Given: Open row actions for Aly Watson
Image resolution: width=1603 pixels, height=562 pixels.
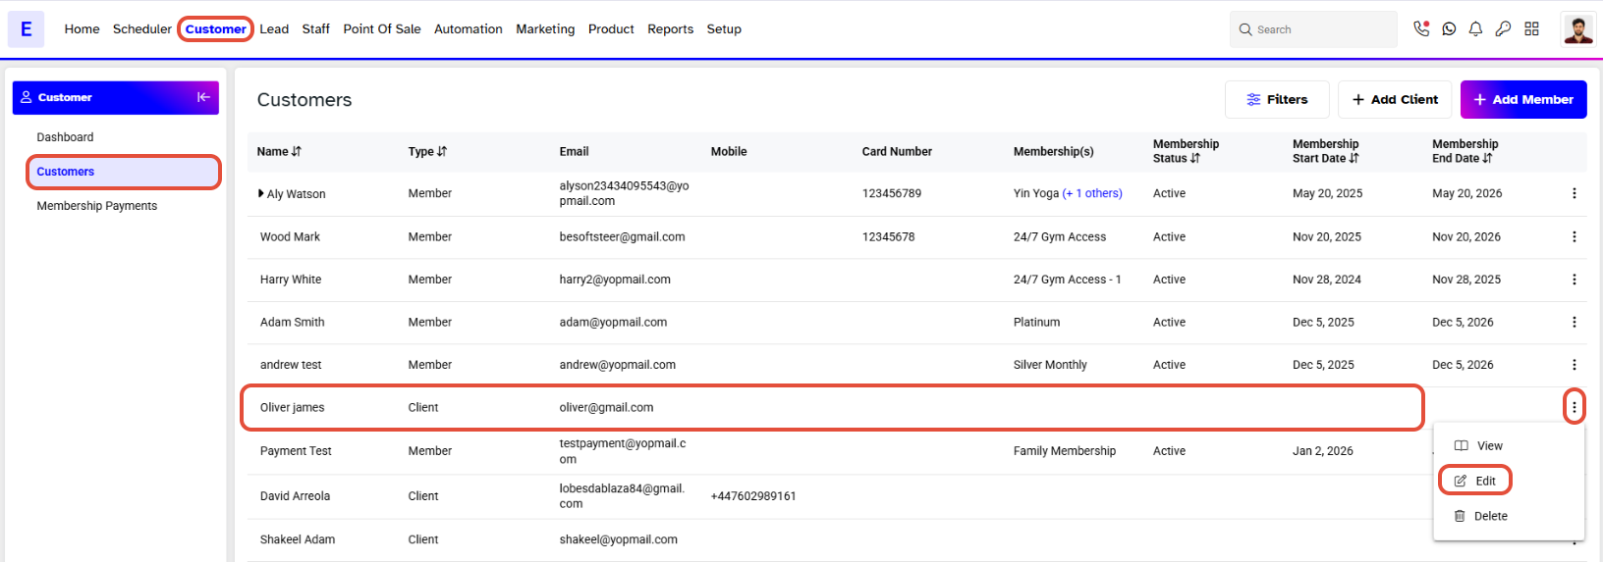Looking at the screenshot, I should (x=1574, y=193).
